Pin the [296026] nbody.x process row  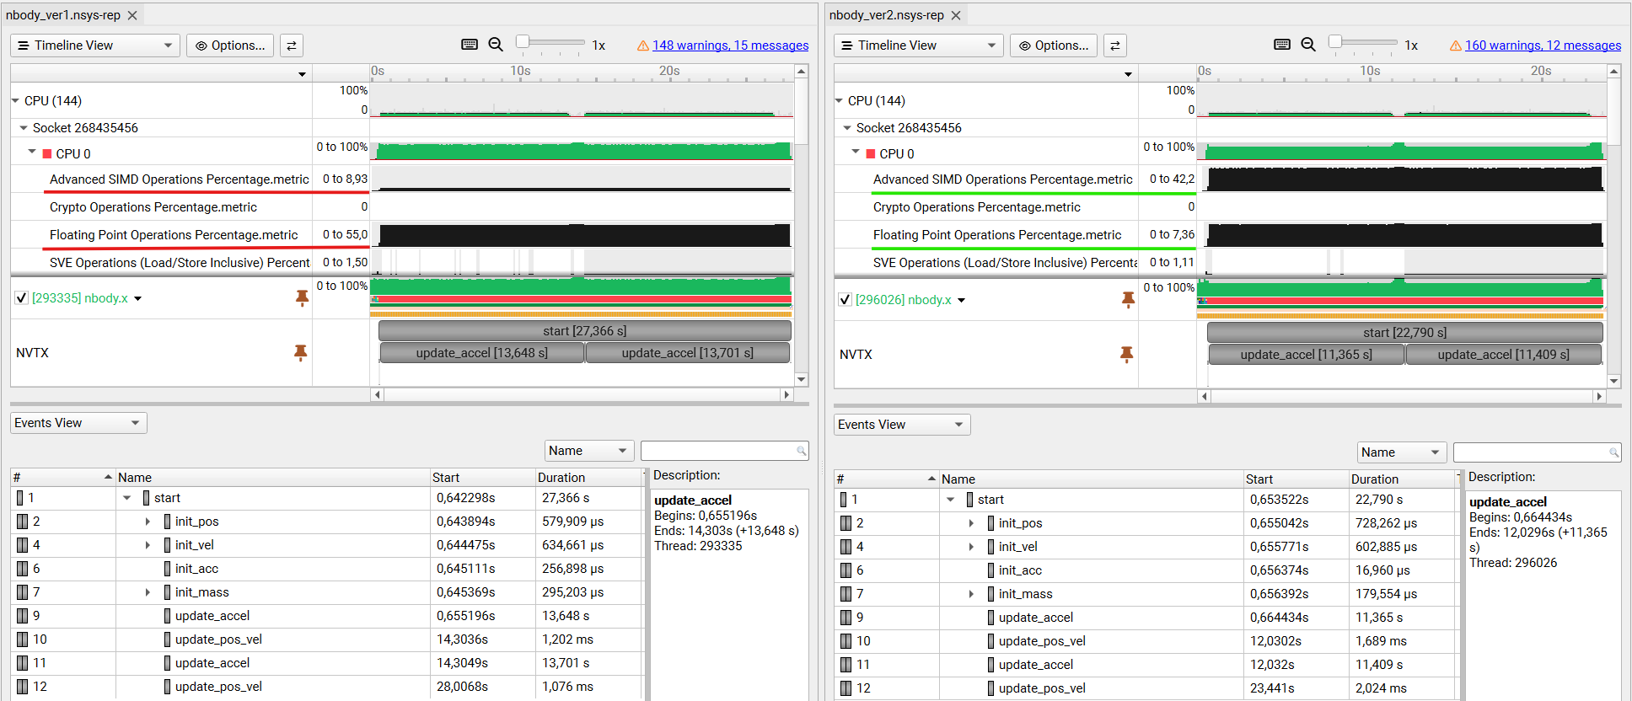(1128, 300)
